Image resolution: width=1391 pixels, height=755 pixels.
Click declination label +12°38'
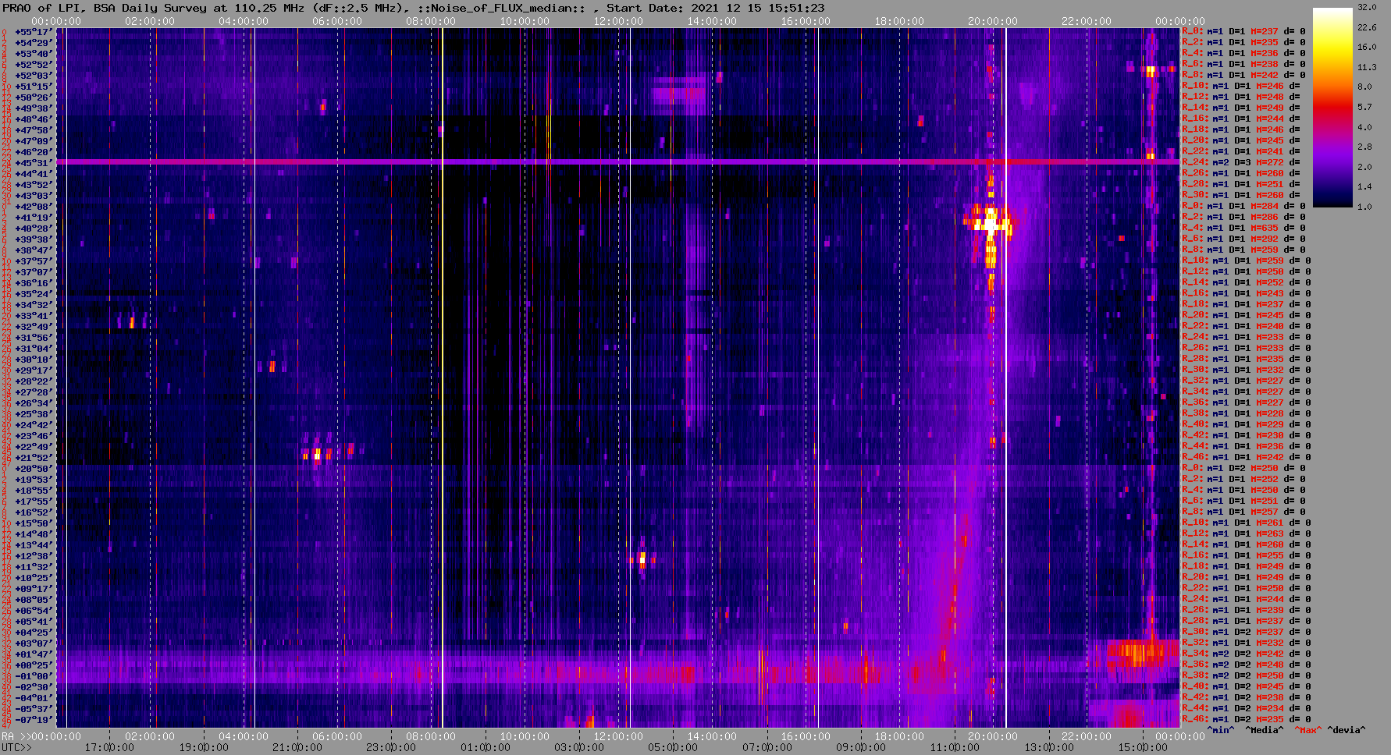pos(34,555)
